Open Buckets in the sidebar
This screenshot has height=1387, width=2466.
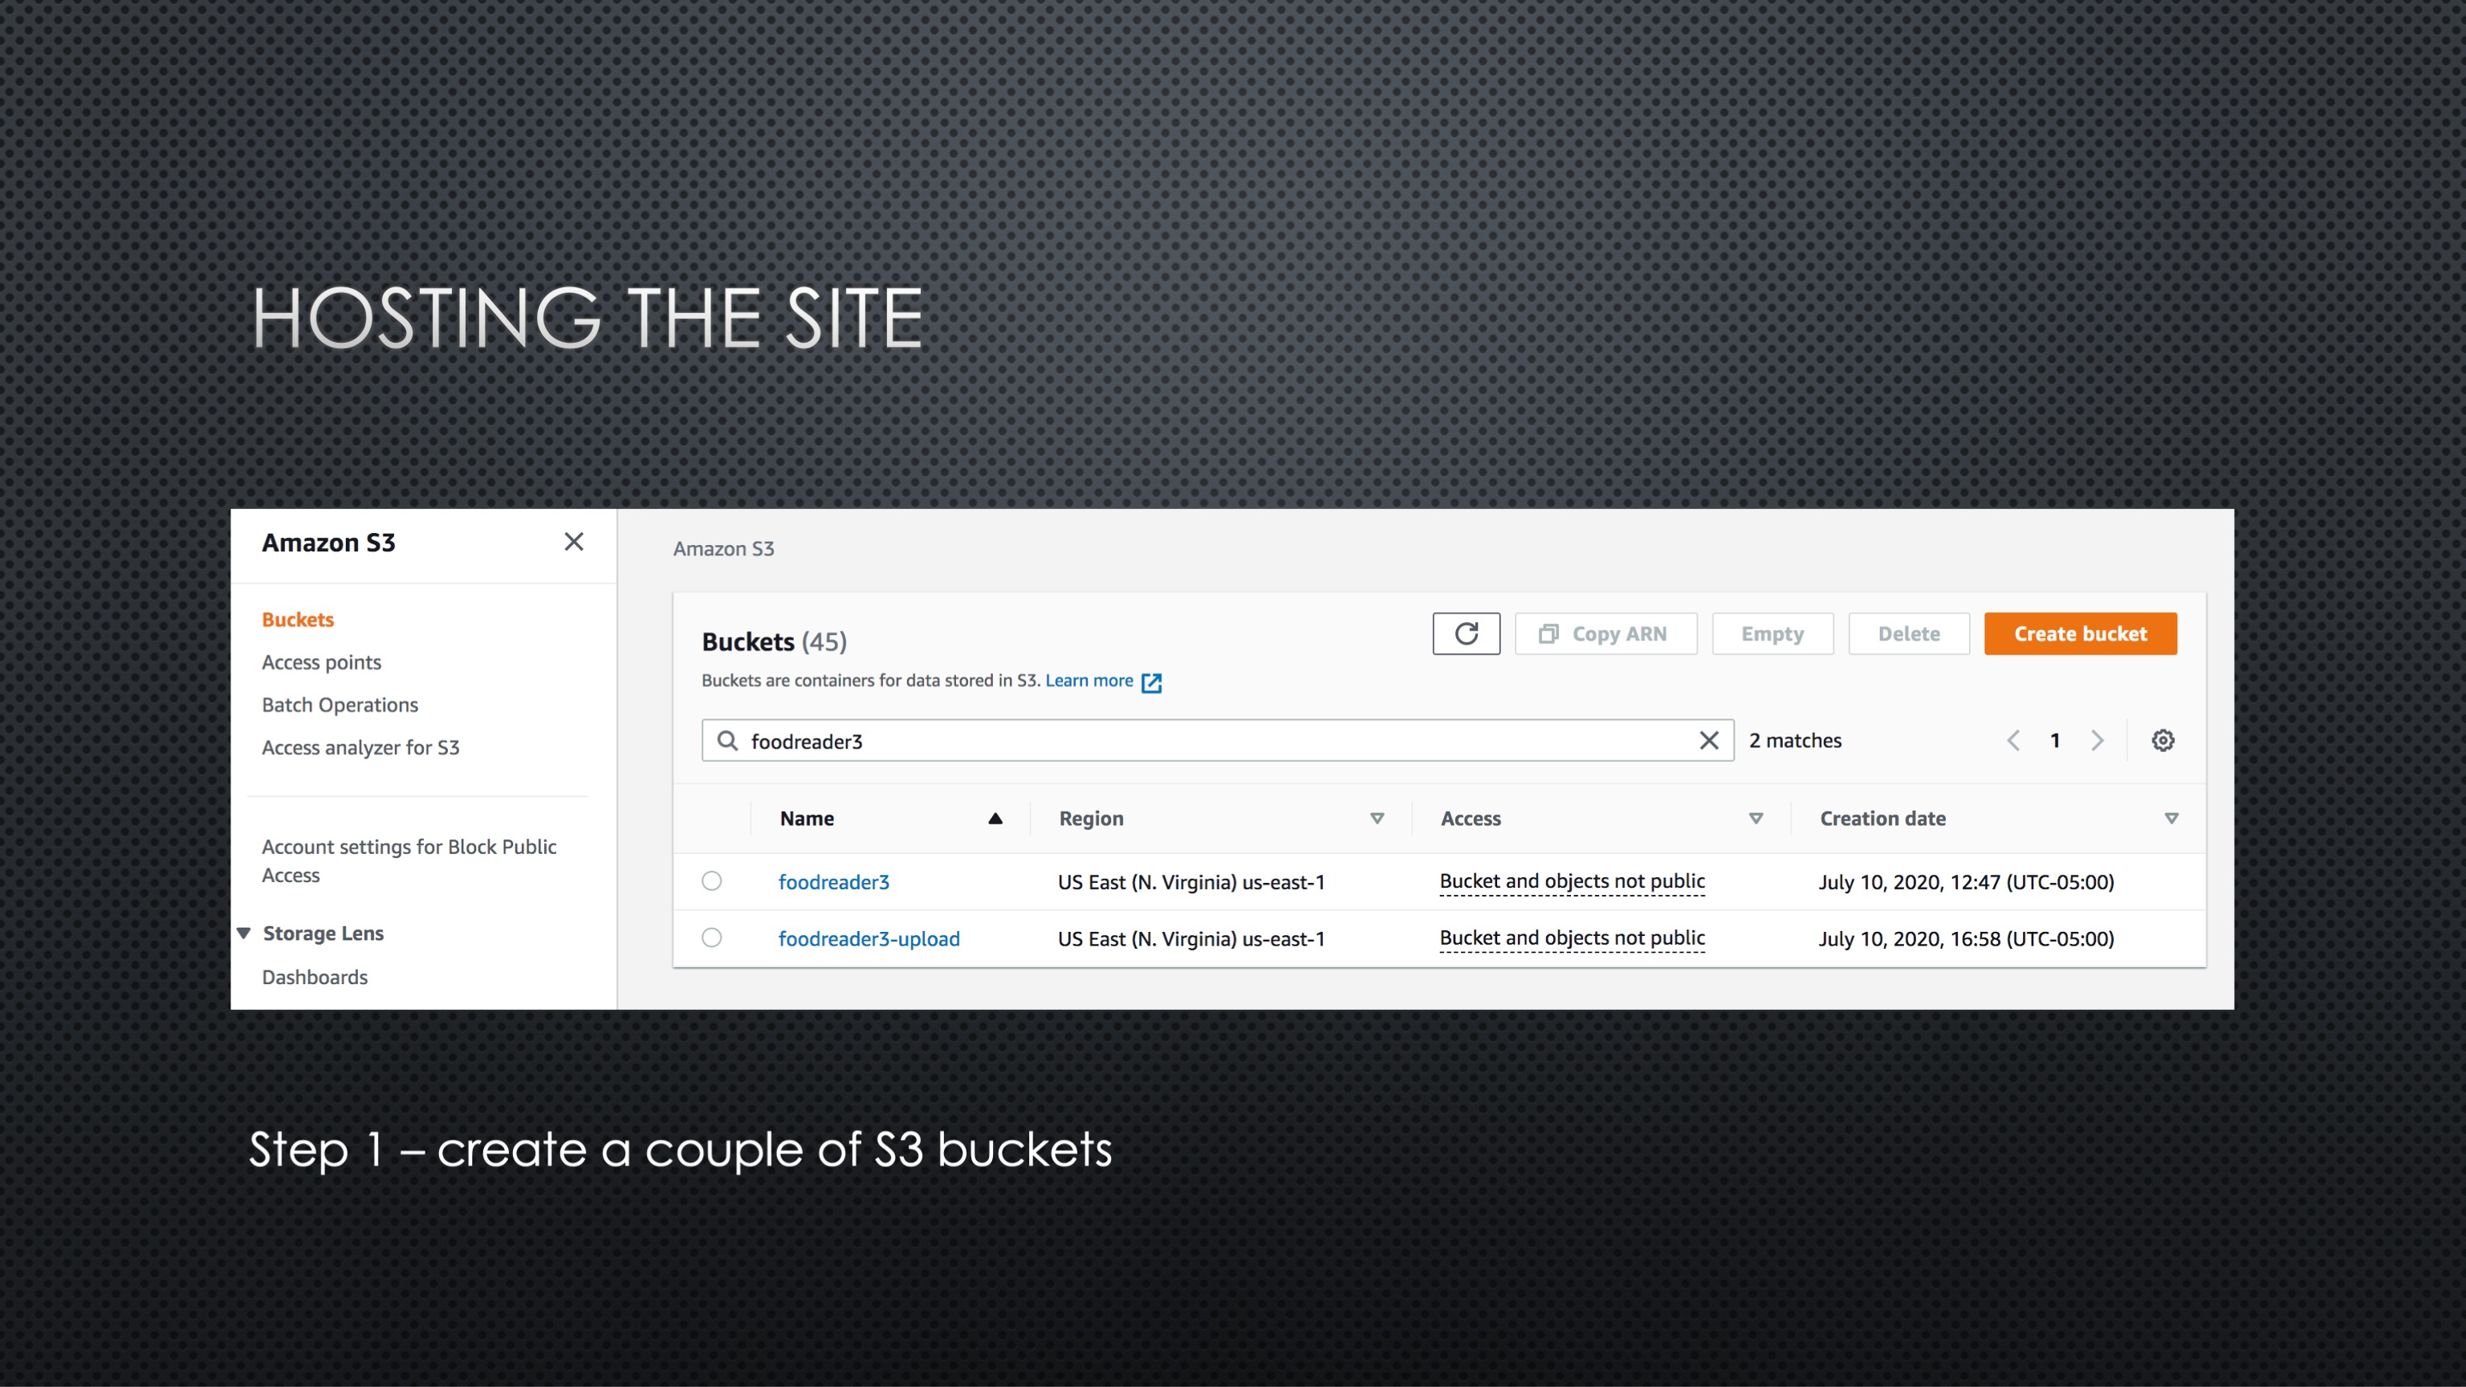point(298,620)
